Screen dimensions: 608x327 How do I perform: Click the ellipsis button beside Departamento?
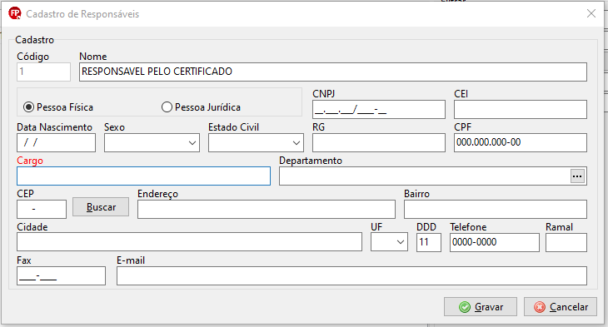(577, 176)
